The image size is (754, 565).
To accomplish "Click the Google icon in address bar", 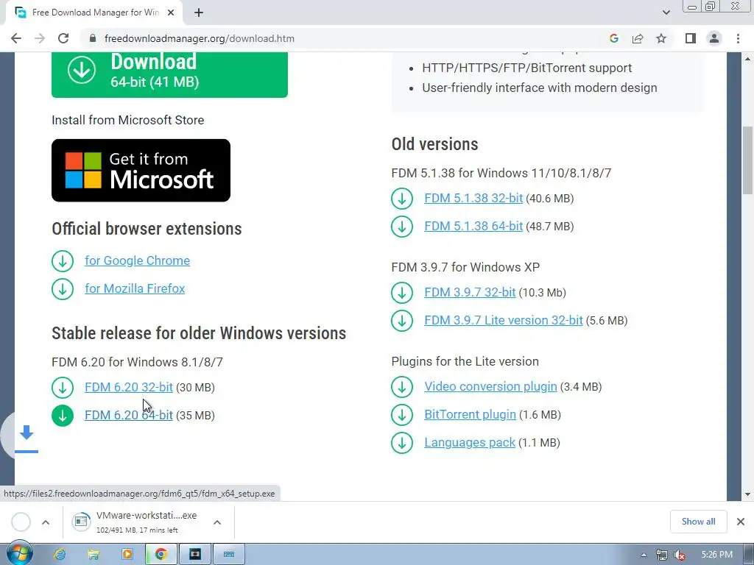I will pos(613,38).
